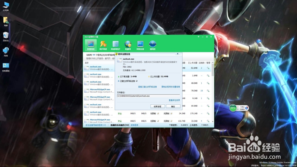Click magnifier icon in the 1.6MB row

coord(208,76)
